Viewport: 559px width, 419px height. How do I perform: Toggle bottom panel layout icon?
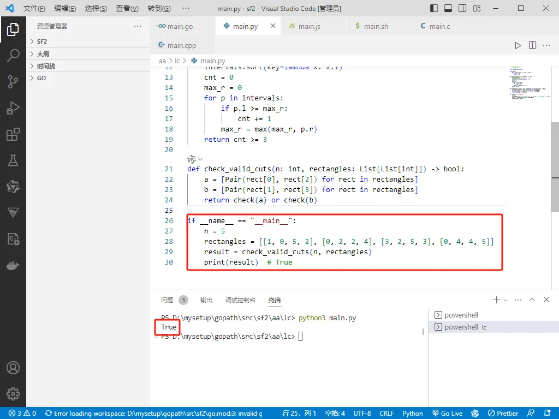pos(448,8)
